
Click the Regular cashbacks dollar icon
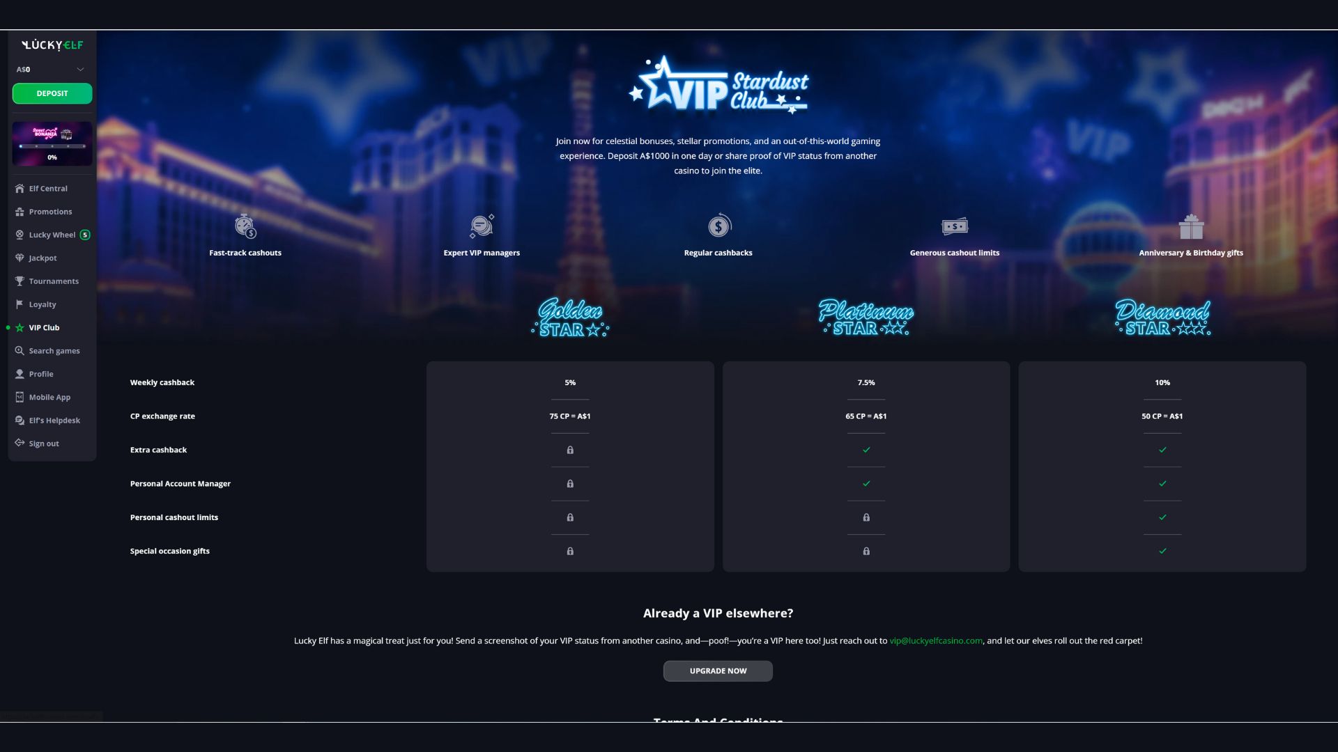tap(718, 226)
